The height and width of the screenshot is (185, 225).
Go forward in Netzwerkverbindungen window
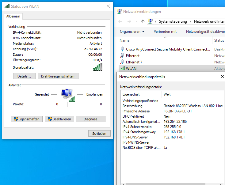pos(129,21)
